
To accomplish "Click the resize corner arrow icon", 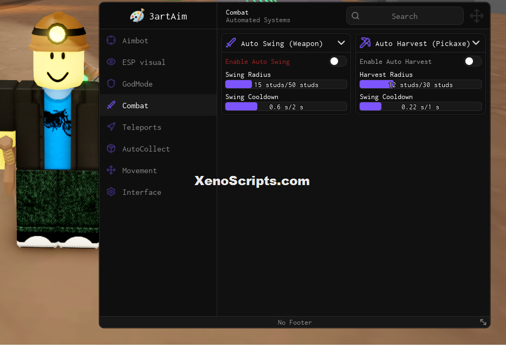I will pos(483,322).
